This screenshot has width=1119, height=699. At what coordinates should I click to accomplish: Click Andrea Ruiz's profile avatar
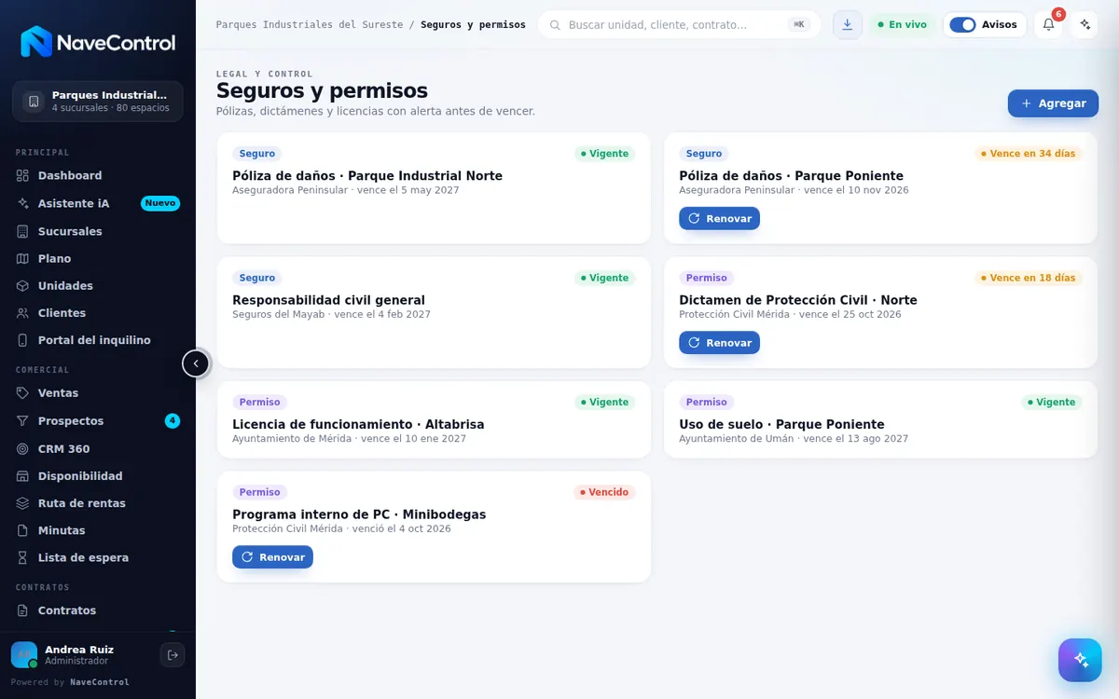[24, 655]
